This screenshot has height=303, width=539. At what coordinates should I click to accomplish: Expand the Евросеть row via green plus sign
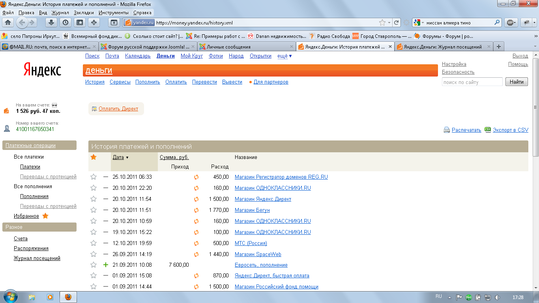105,265
